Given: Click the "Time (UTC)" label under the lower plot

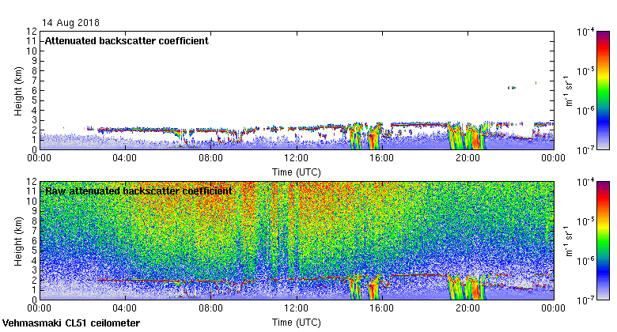Looking at the screenshot, I should [x=297, y=323].
